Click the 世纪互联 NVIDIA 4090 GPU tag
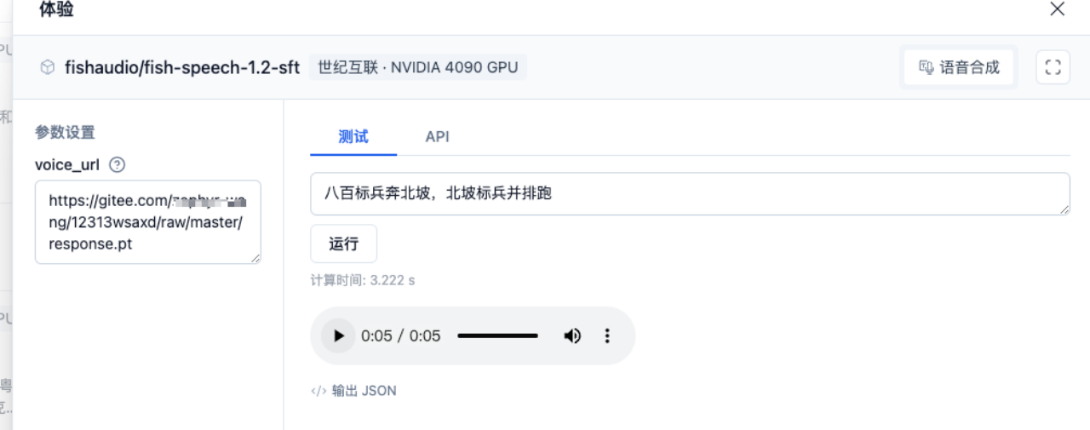Screen dimensions: 1090x430 (417, 67)
